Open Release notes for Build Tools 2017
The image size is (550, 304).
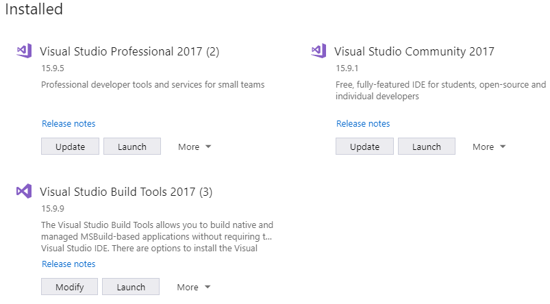coord(68,264)
